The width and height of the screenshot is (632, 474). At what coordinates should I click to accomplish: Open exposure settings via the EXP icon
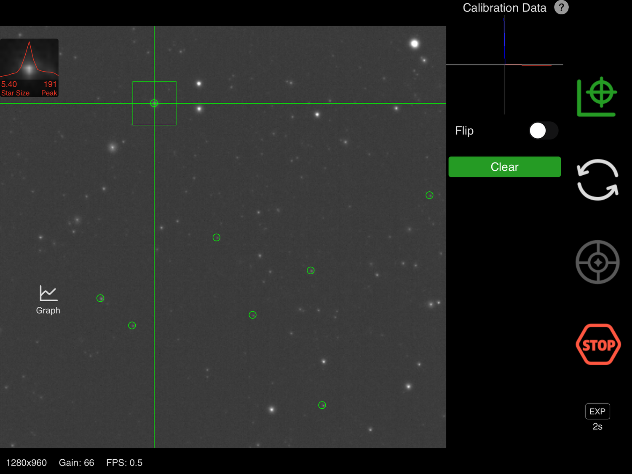597,411
